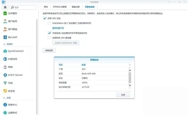
Task: Click 设备信息 button
Action: (49, 51)
